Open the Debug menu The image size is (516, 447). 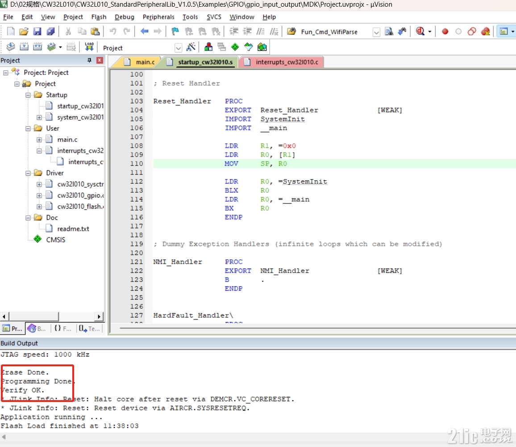[125, 17]
